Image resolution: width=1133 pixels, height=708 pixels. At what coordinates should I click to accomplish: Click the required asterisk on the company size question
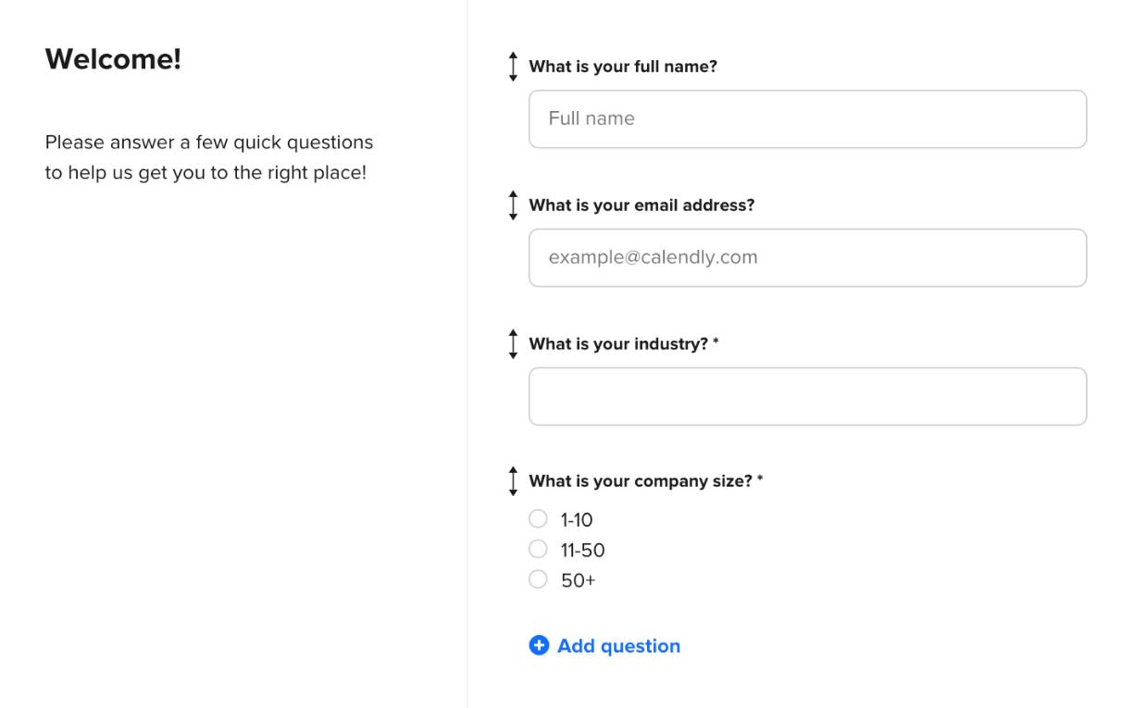click(x=760, y=480)
